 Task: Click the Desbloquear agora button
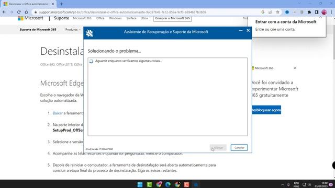tap(266, 110)
